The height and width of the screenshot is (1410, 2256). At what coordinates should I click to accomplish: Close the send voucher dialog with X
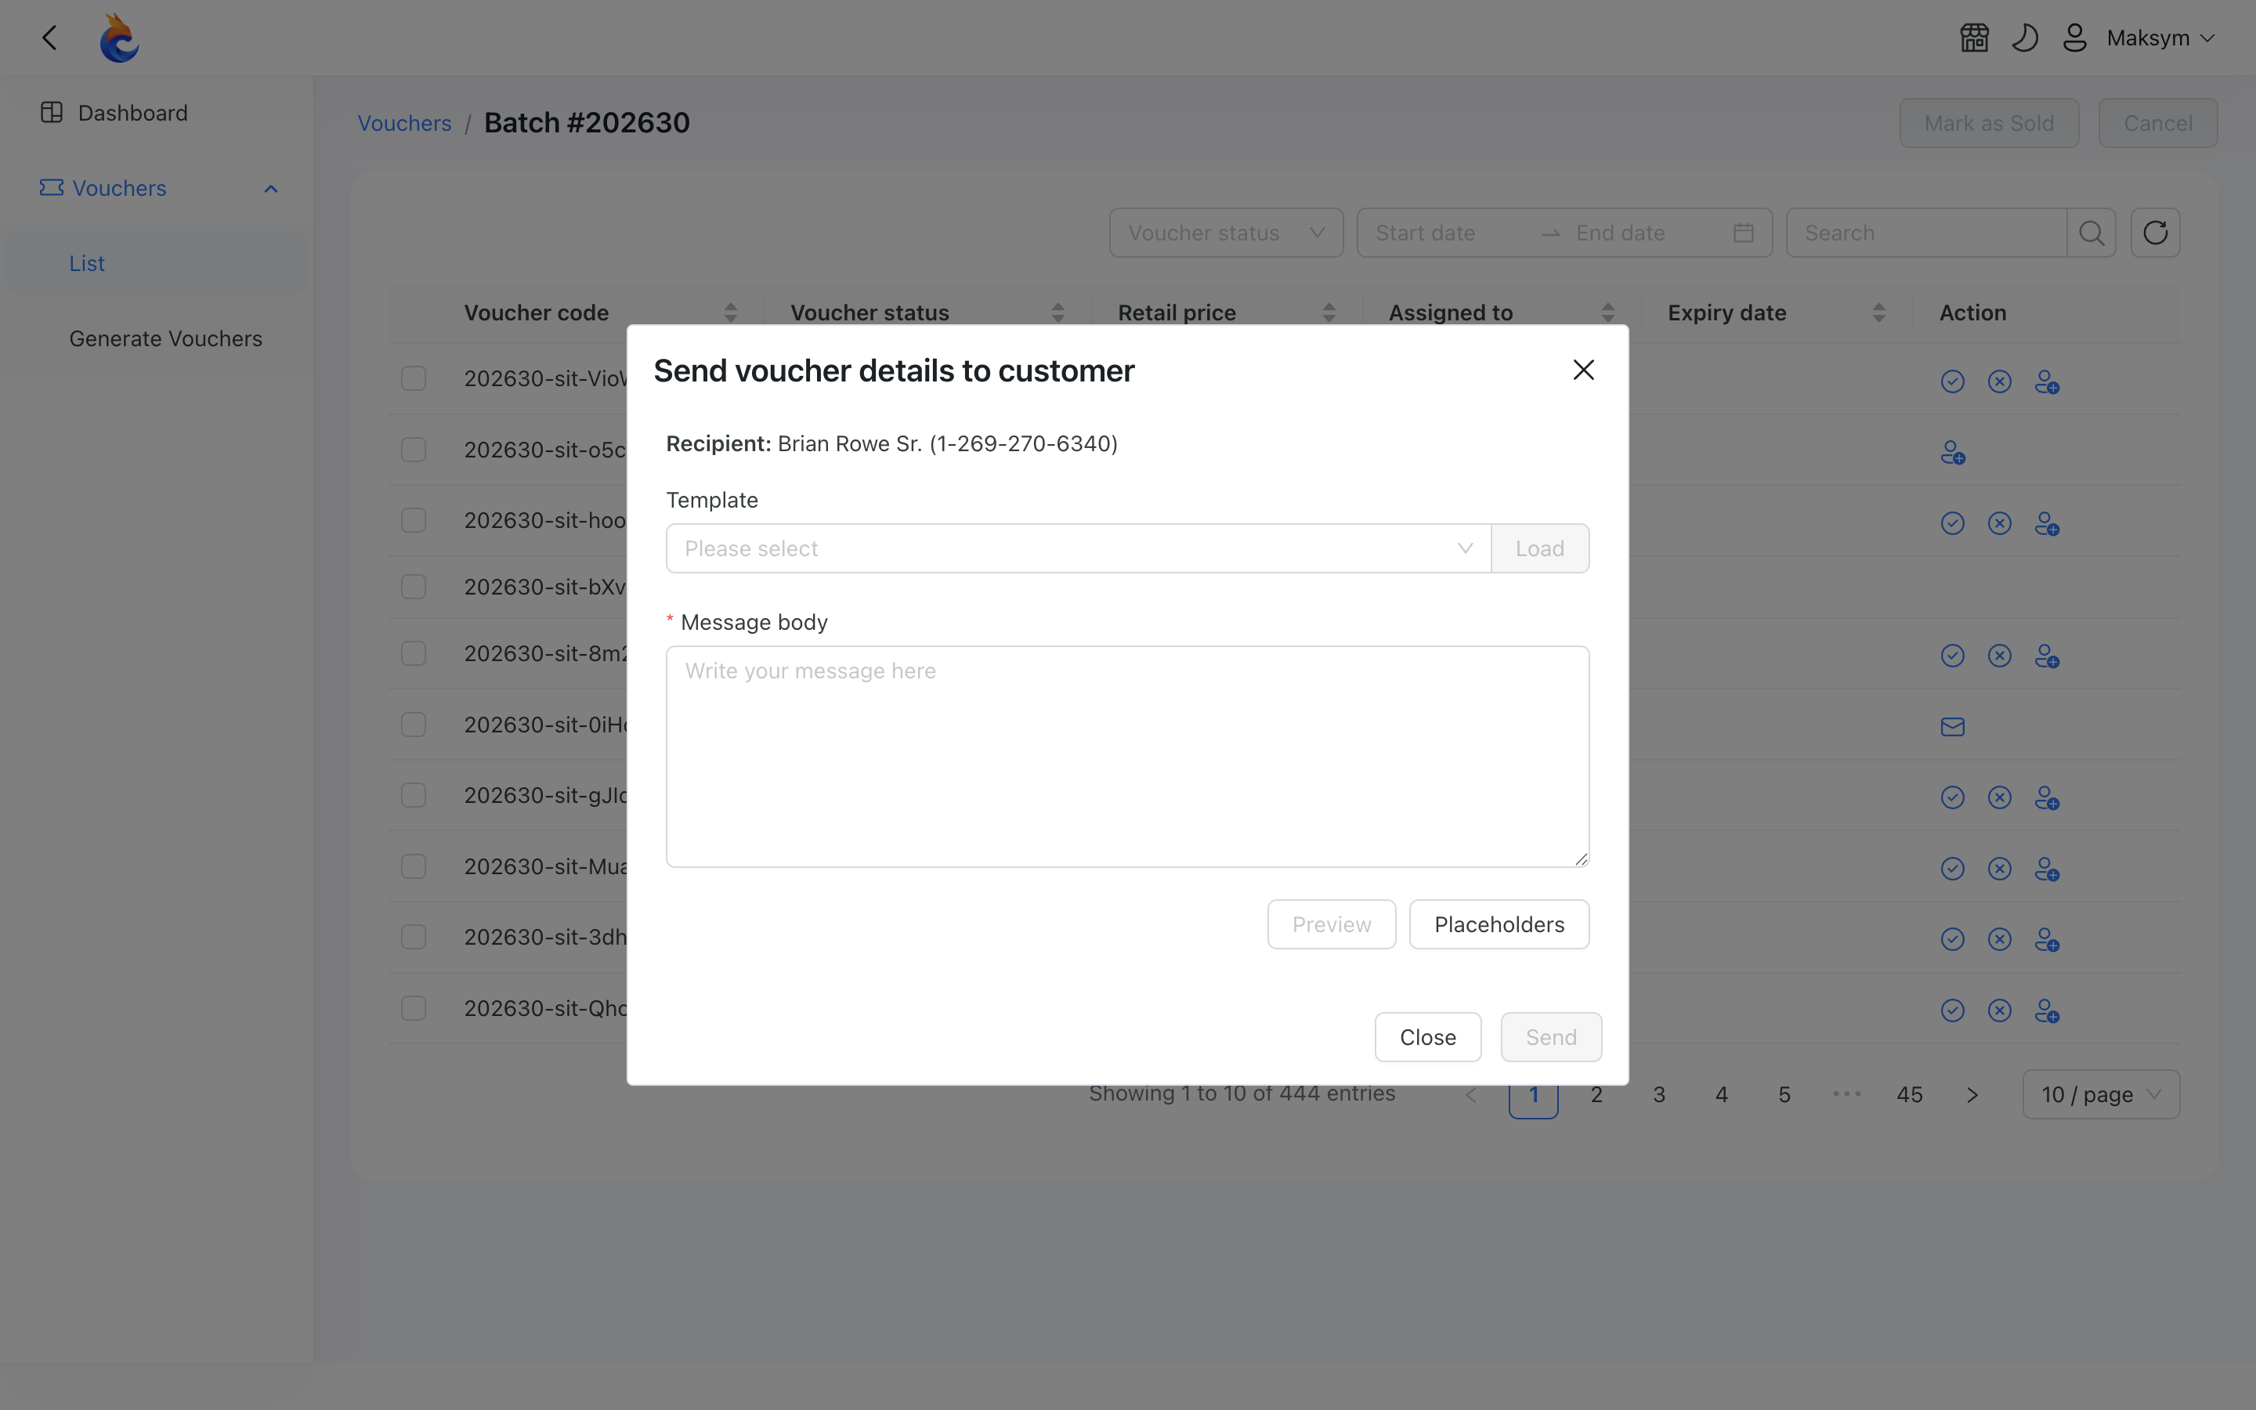(x=1583, y=371)
